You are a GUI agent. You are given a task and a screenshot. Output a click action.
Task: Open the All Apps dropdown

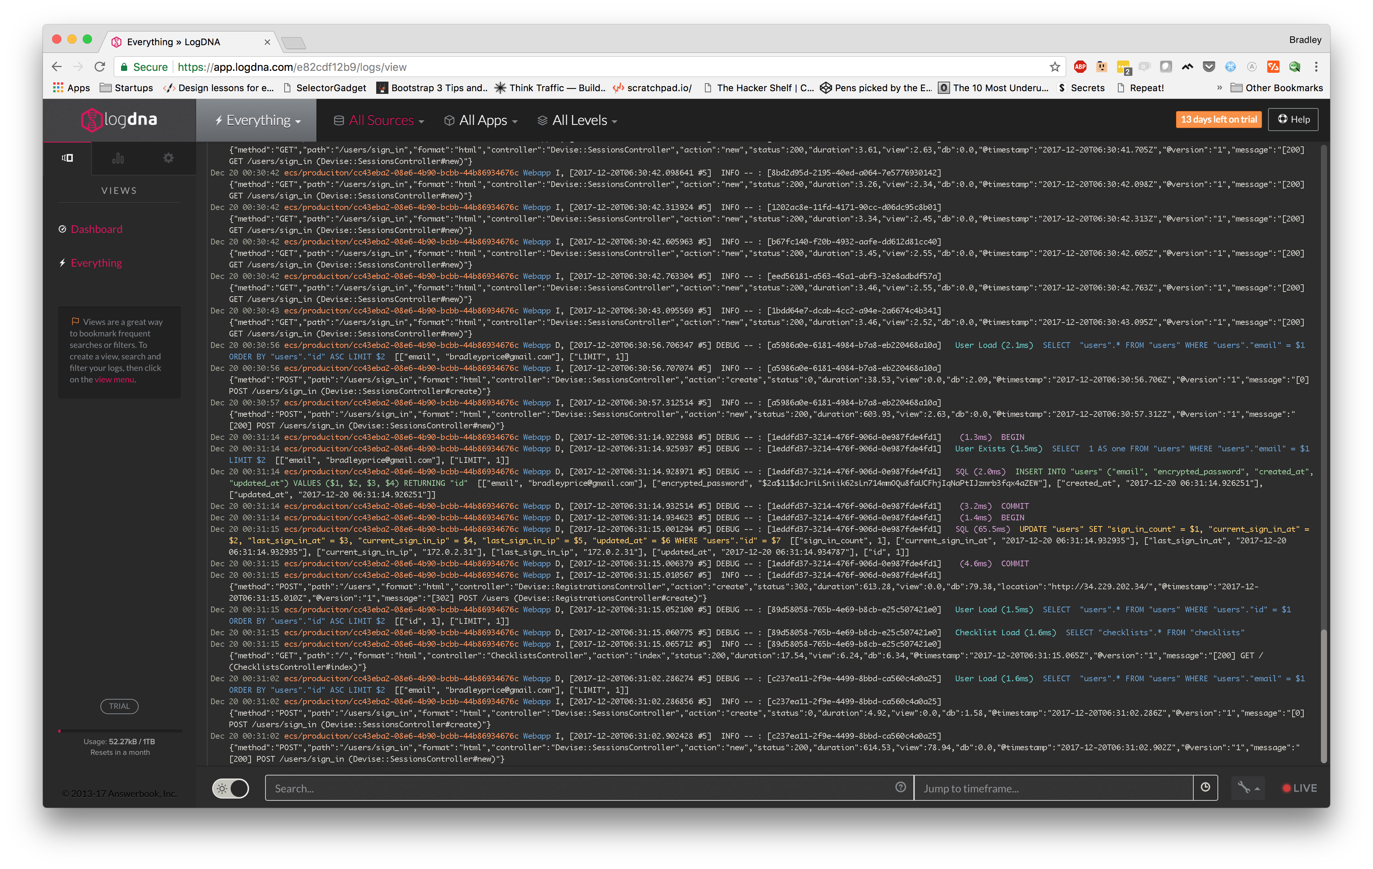481,120
